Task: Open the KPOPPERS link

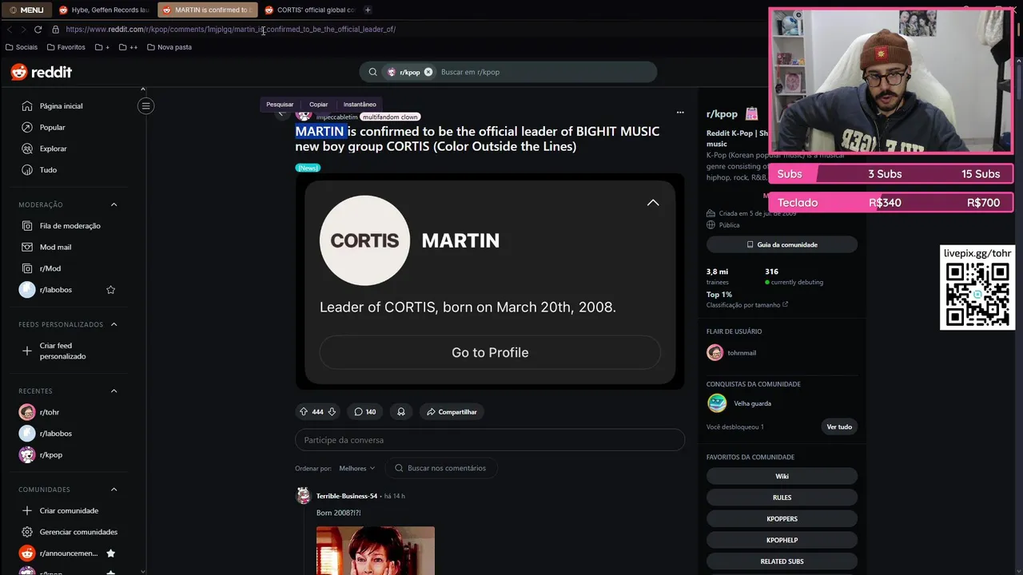Action: [782, 519]
